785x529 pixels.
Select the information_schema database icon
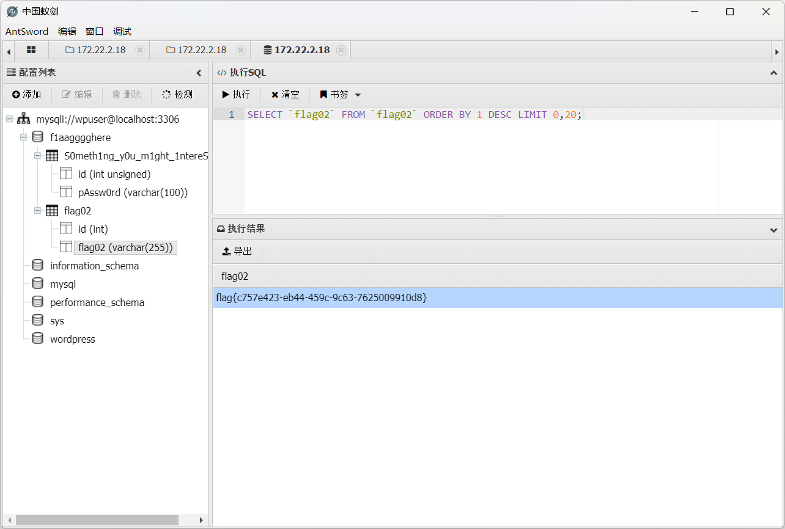(38, 266)
